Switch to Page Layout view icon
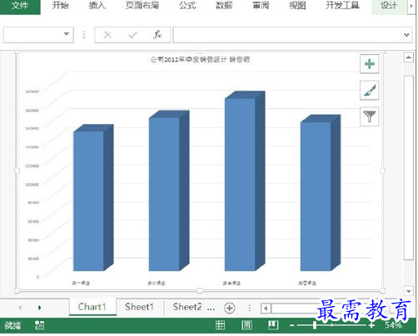 tap(246, 325)
